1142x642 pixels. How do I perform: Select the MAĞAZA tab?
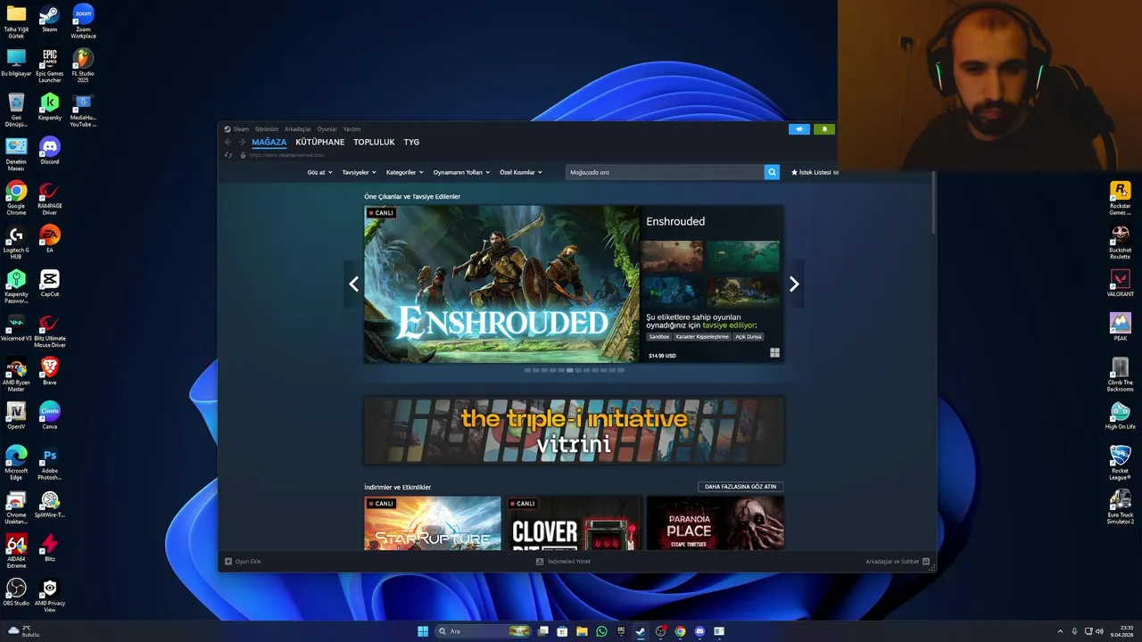pyautogui.click(x=269, y=142)
